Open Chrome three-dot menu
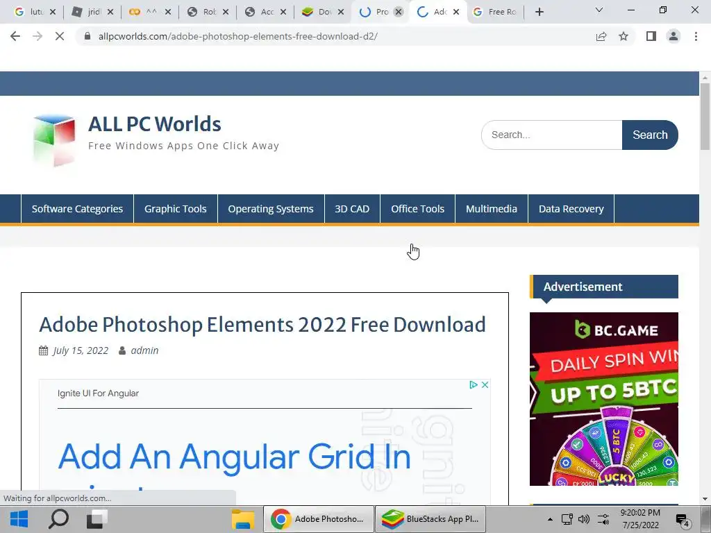This screenshot has height=533, width=711. 696,36
